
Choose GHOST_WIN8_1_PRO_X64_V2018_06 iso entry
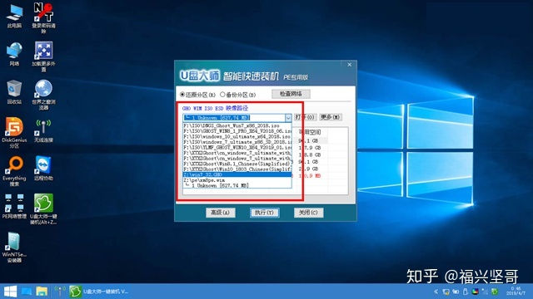point(237,131)
